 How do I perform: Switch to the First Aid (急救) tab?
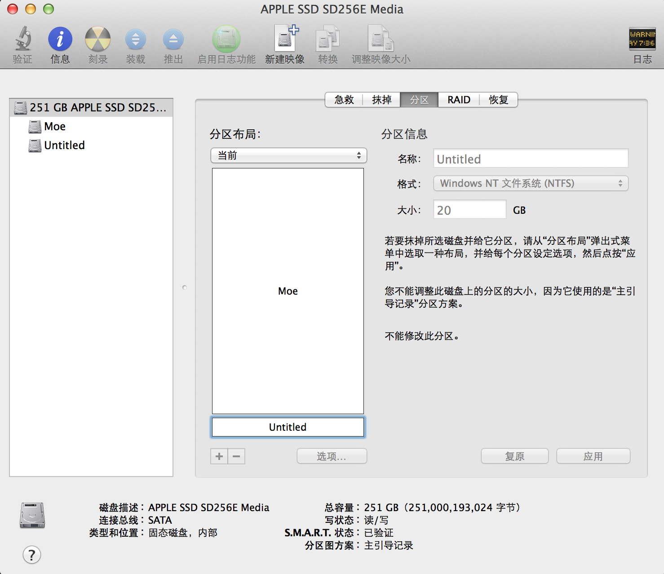pyautogui.click(x=344, y=100)
